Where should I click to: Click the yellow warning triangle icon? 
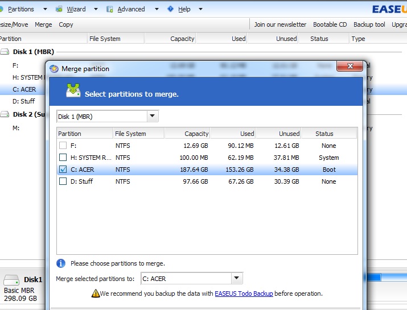point(96,294)
